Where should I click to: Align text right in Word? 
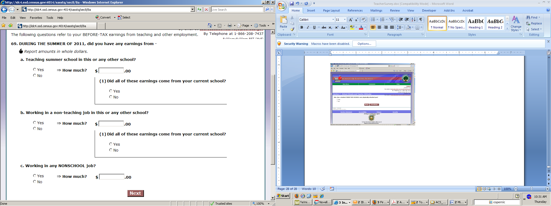coord(386,27)
